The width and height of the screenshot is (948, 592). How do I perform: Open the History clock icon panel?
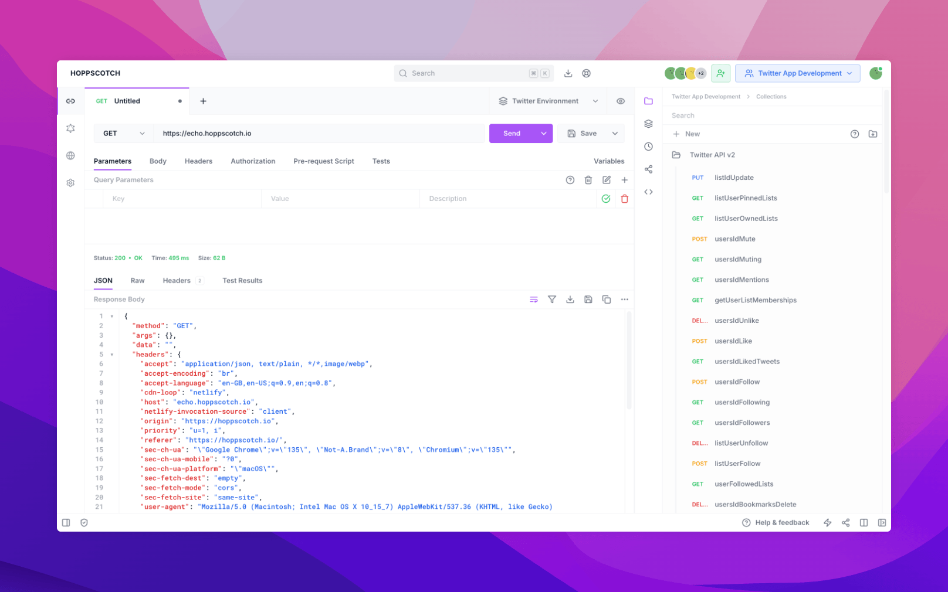648,147
